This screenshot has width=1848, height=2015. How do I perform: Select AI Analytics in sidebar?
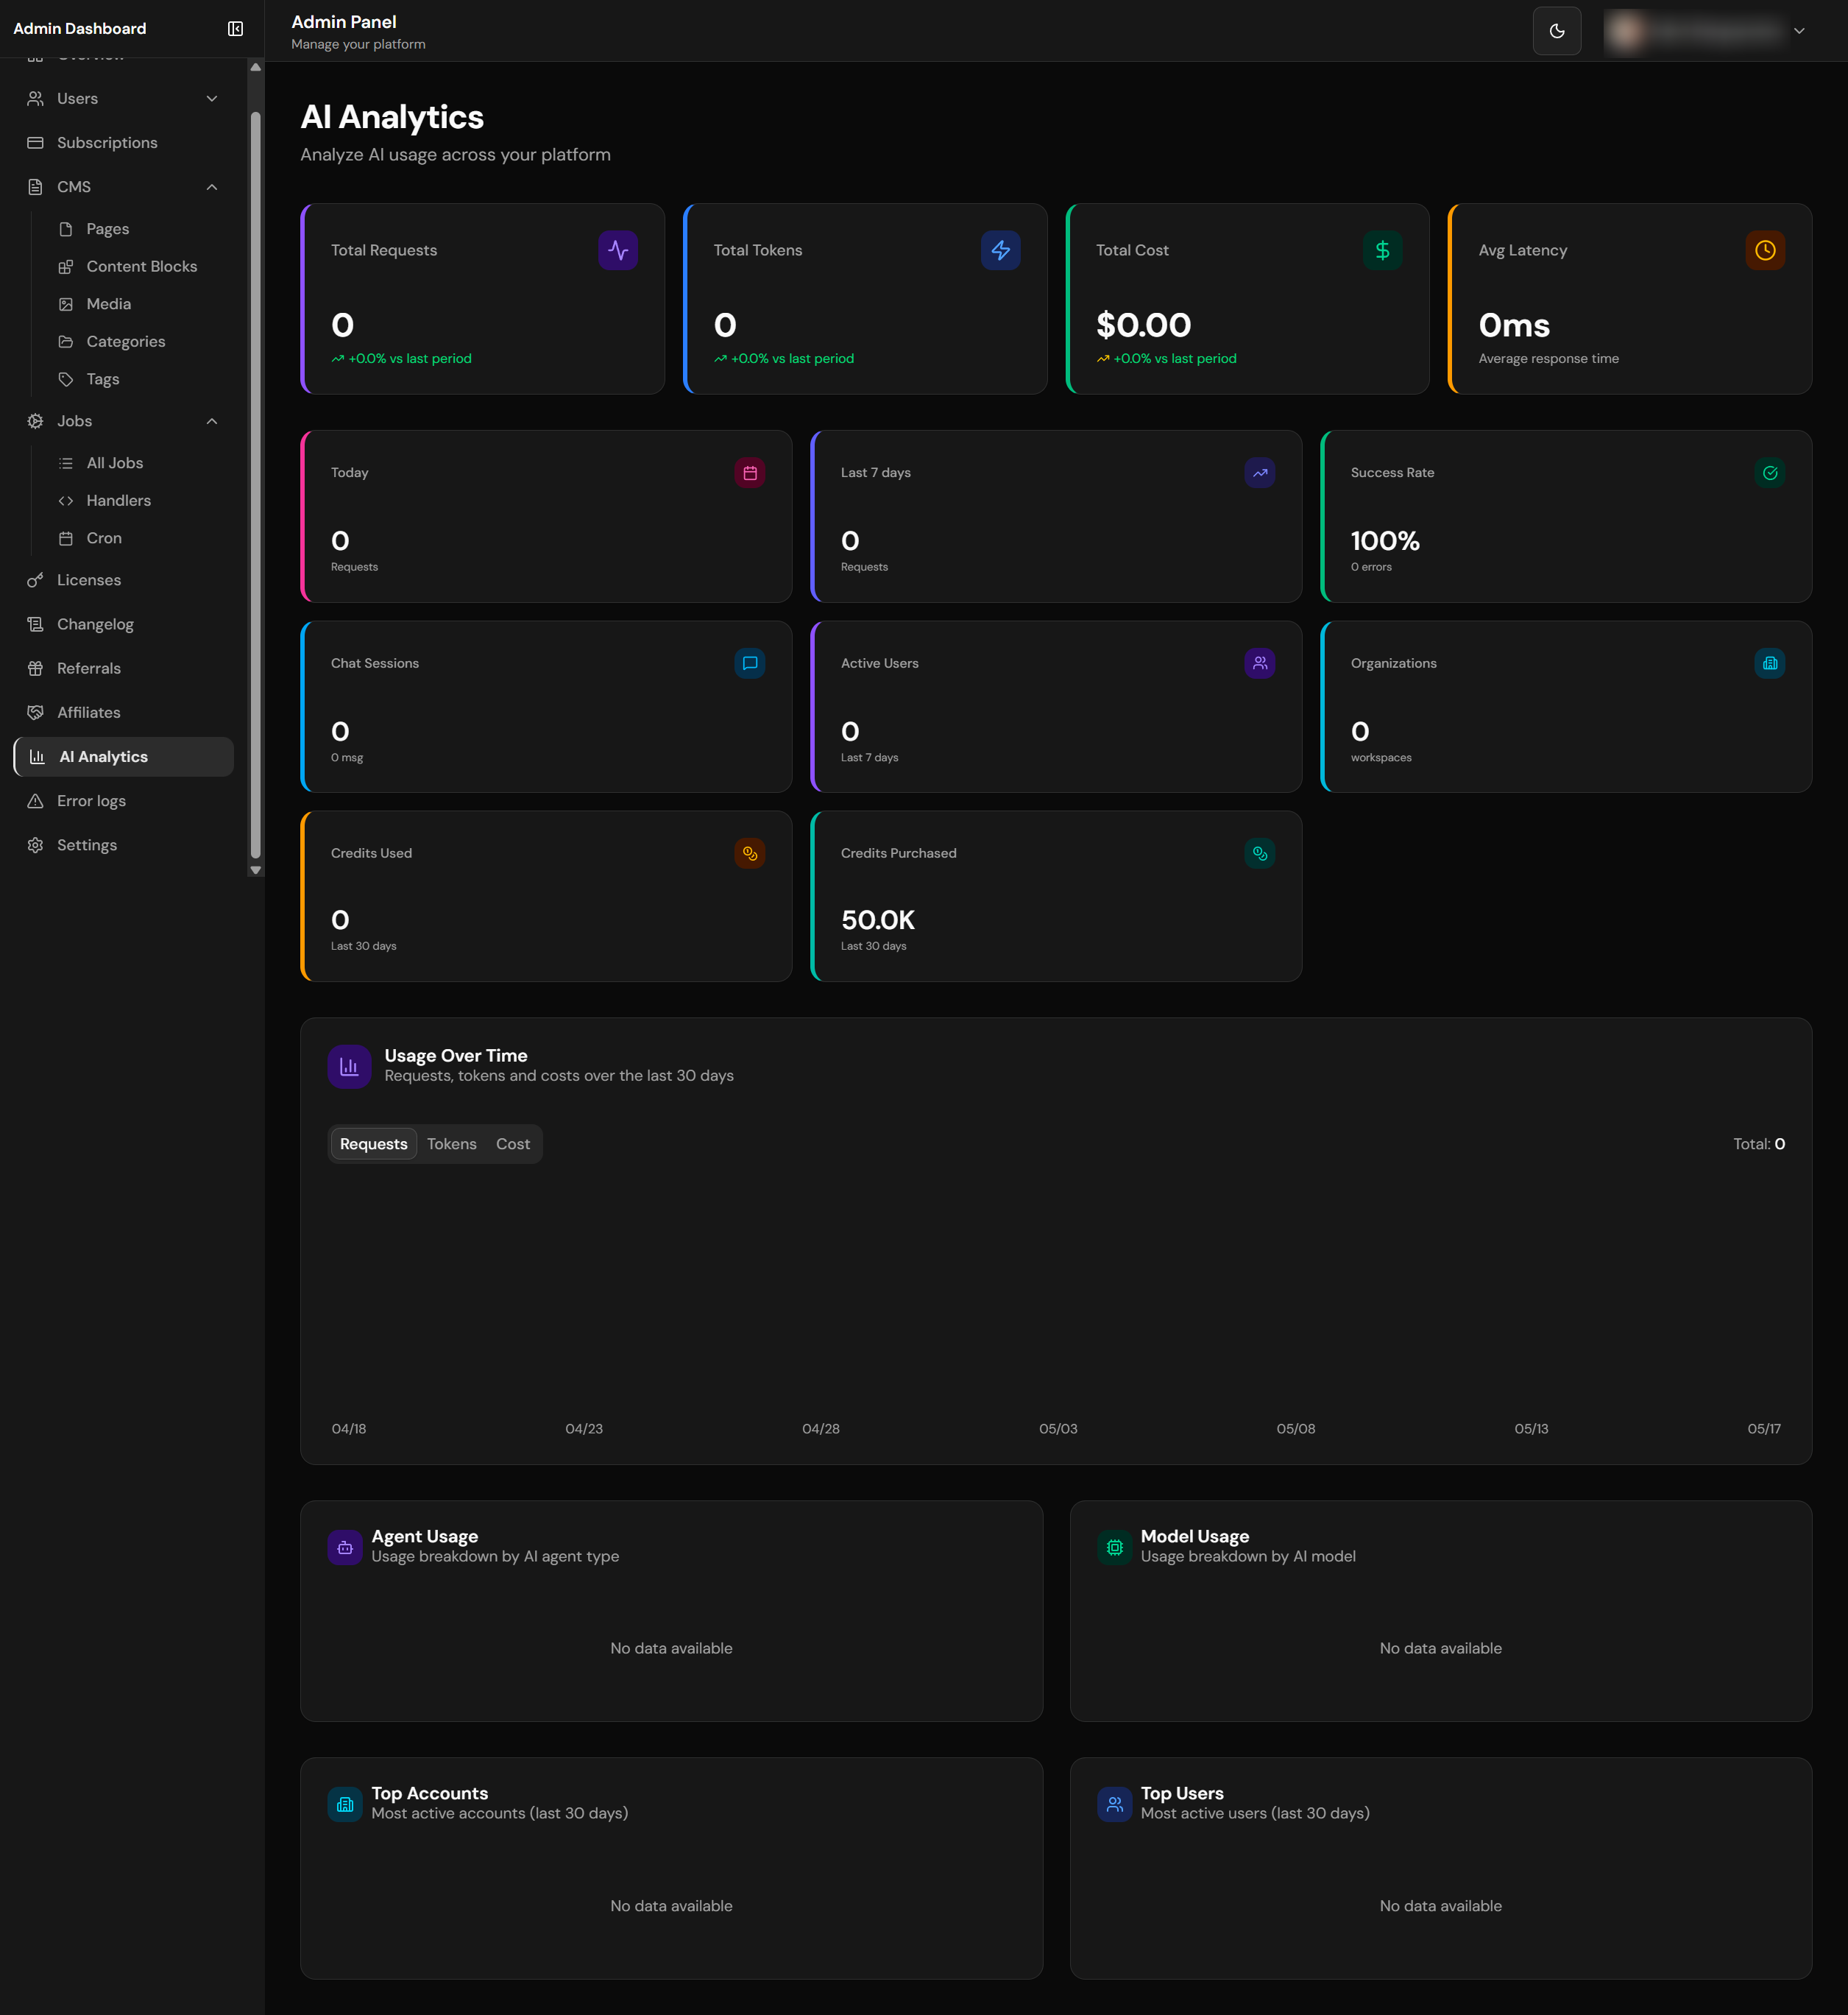pyautogui.click(x=124, y=756)
